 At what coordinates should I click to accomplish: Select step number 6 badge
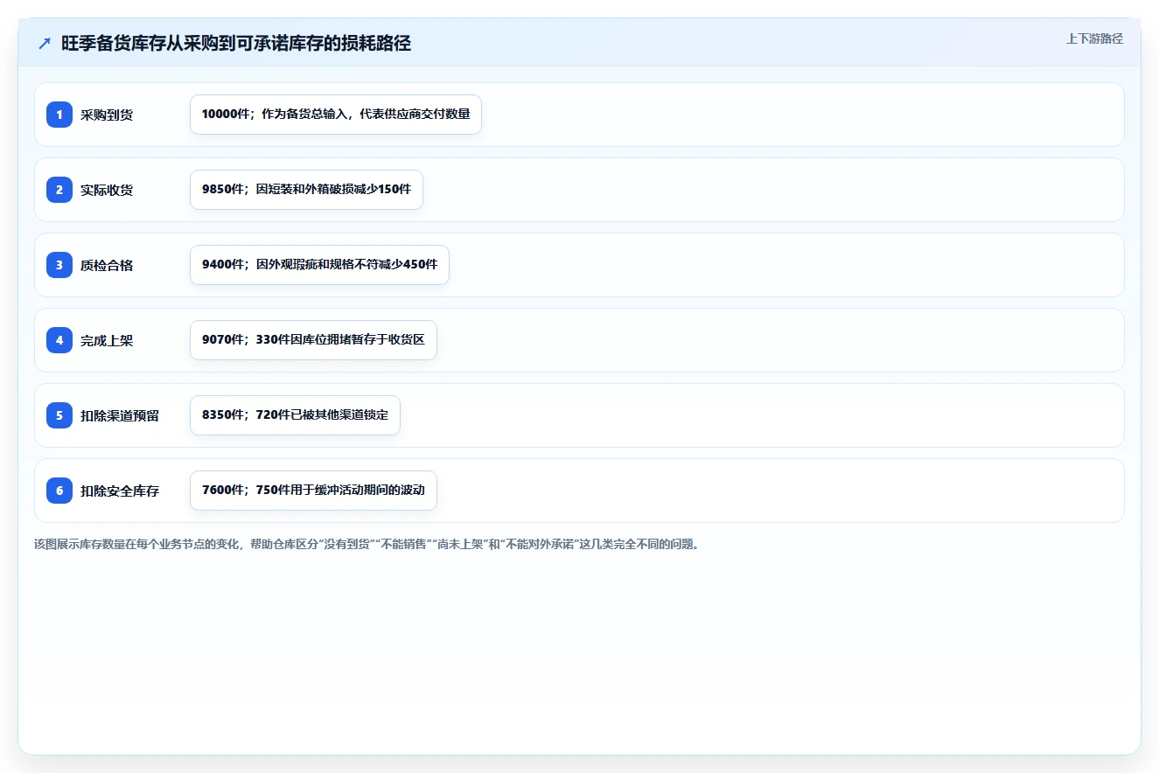pyautogui.click(x=59, y=491)
